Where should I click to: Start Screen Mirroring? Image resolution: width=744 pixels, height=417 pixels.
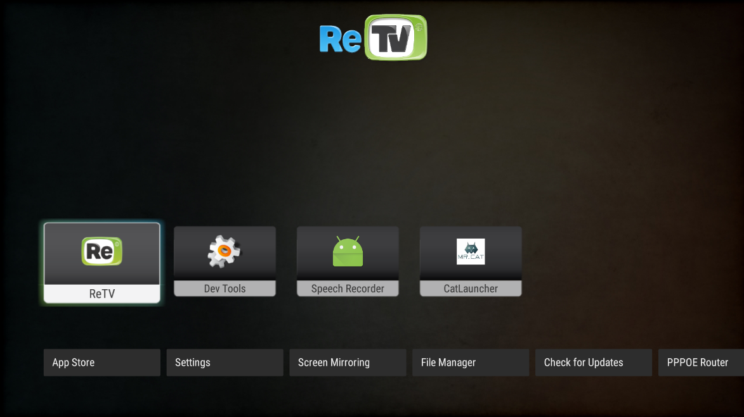348,363
